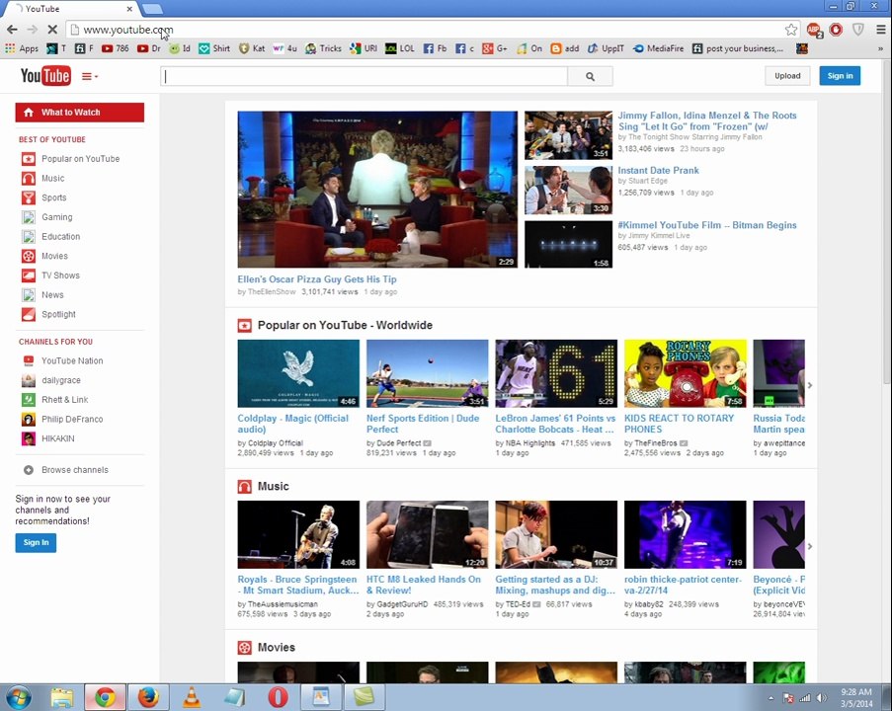
Task: Click Popular on YouTube - Worldwide heading
Action: pos(345,325)
